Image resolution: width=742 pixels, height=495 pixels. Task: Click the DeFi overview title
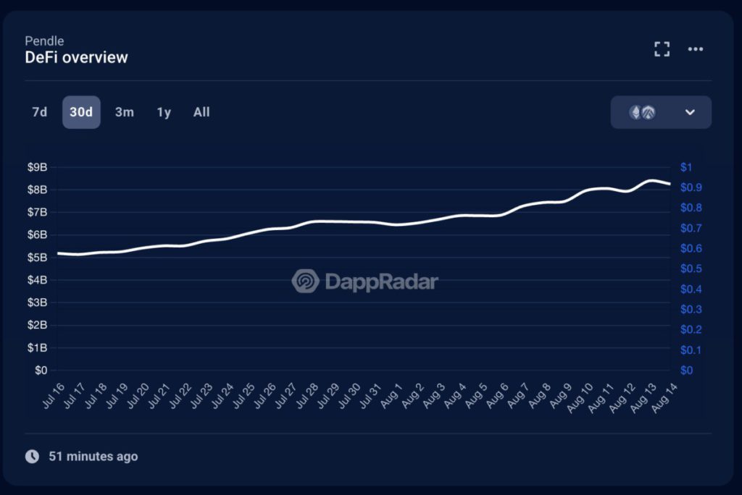[x=76, y=58]
